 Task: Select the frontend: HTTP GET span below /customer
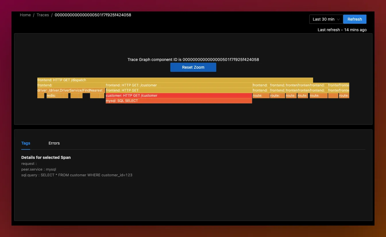coord(179,90)
